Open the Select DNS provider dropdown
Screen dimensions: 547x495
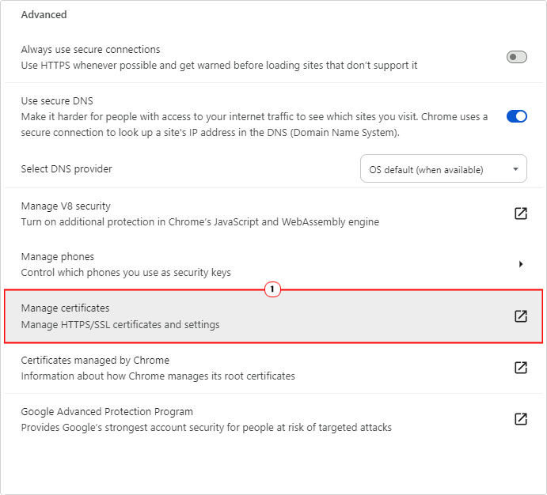[x=443, y=168]
